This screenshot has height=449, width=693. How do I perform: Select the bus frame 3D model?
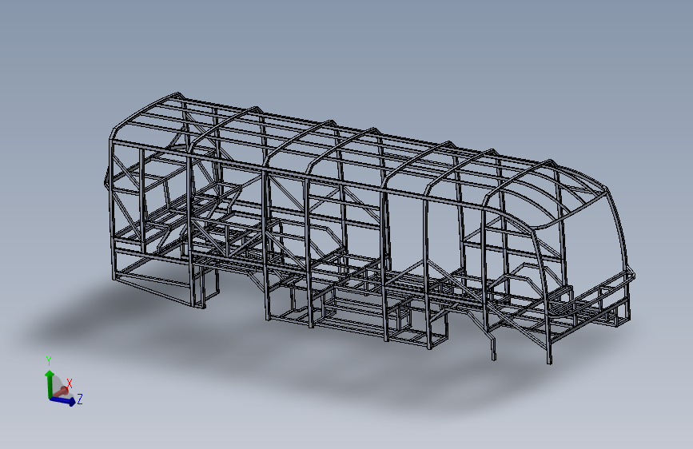369,228
